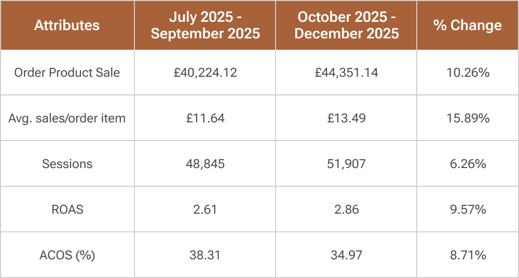The width and height of the screenshot is (519, 278).
Task: Click the Avg. sales/order item label
Action: point(67,118)
